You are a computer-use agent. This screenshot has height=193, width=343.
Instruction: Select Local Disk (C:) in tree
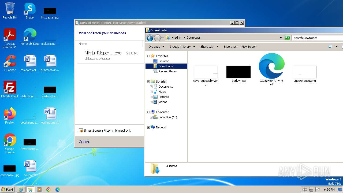tap(167, 117)
